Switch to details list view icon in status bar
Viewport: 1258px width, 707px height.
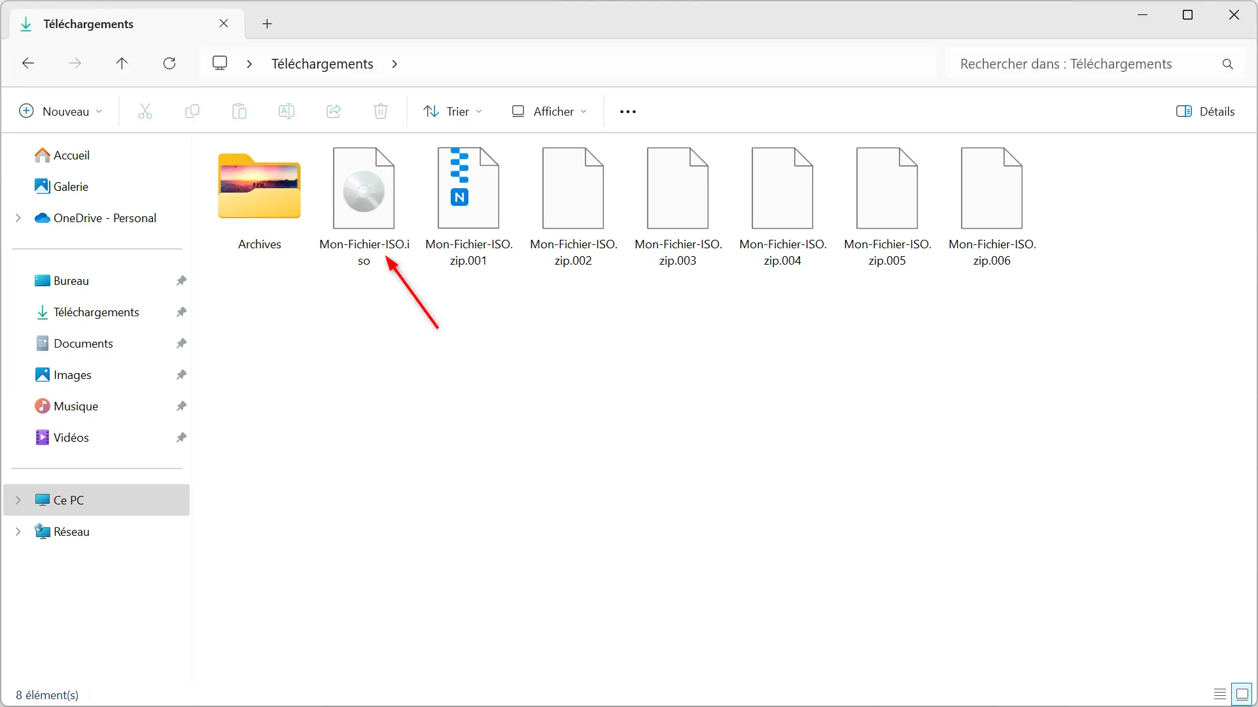pyautogui.click(x=1219, y=694)
